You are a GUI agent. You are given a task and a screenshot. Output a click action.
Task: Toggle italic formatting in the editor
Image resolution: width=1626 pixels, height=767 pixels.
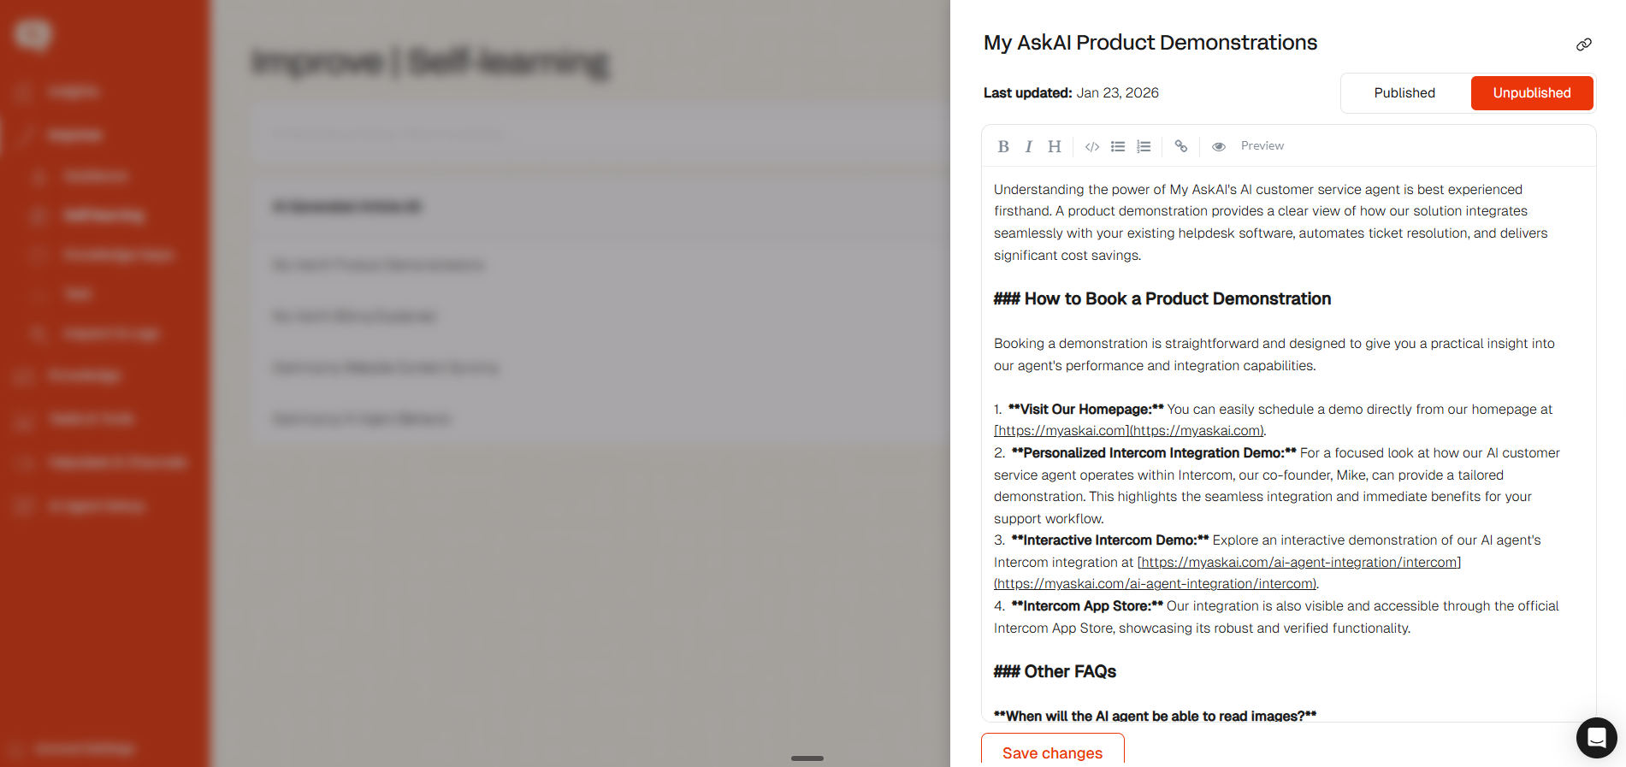point(1029,146)
